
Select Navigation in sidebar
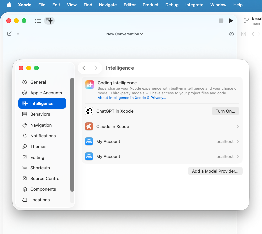[42, 125]
